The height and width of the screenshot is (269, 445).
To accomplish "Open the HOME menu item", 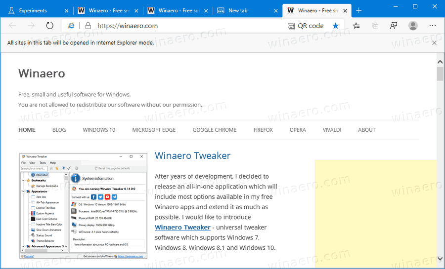I will pyautogui.click(x=27, y=130).
